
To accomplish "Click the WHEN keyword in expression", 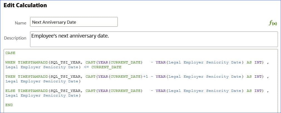I will pos(10,62).
